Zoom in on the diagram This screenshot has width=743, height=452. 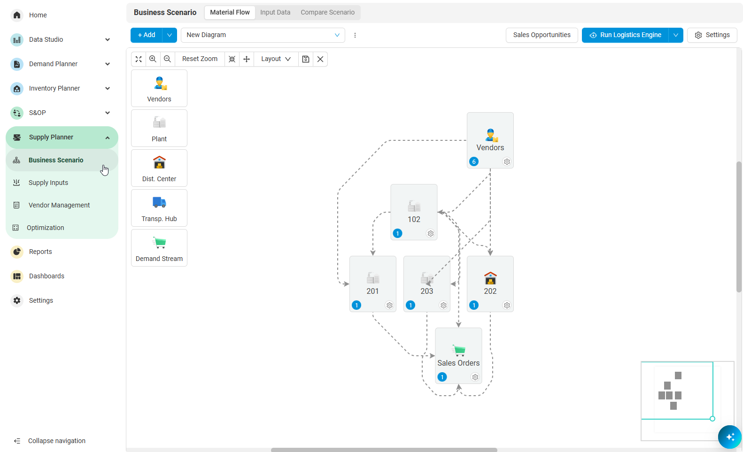click(x=153, y=59)
